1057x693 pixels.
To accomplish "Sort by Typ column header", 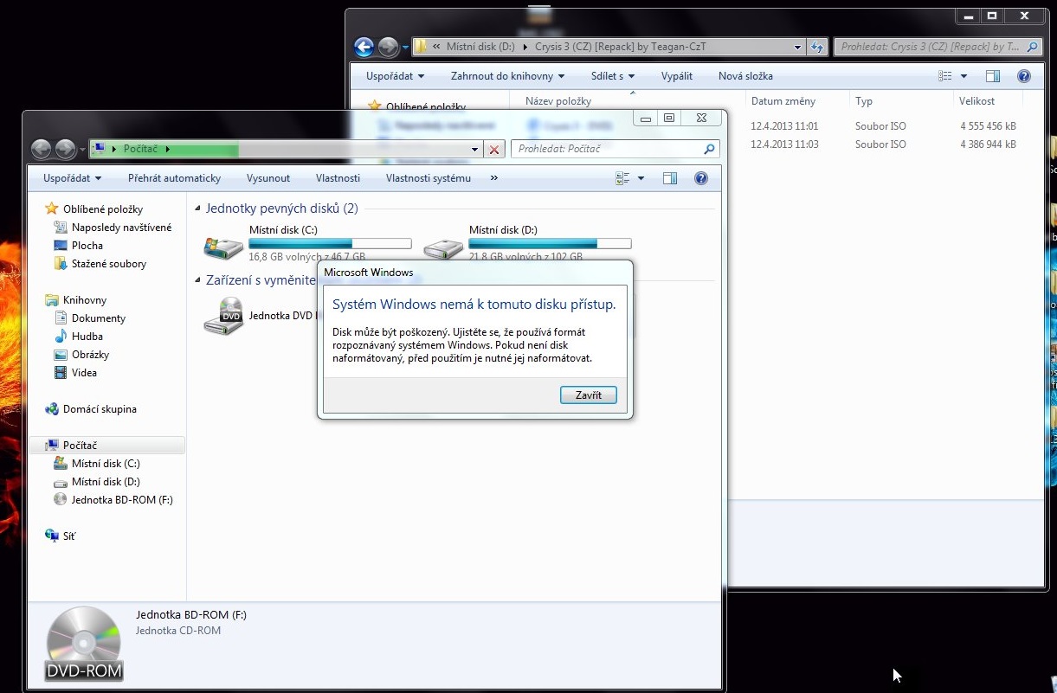I will (864, 101).
